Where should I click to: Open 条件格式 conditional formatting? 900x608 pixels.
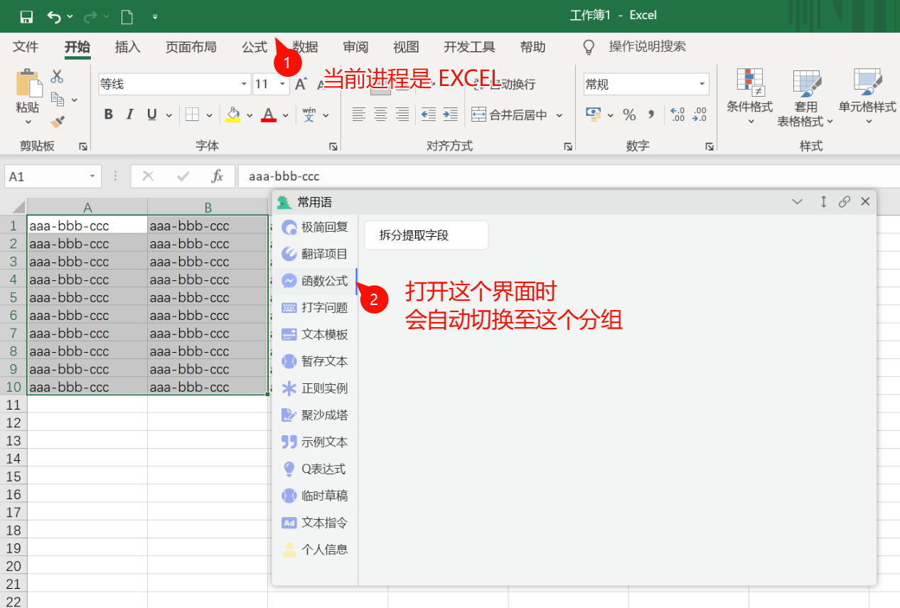[749, 97]
